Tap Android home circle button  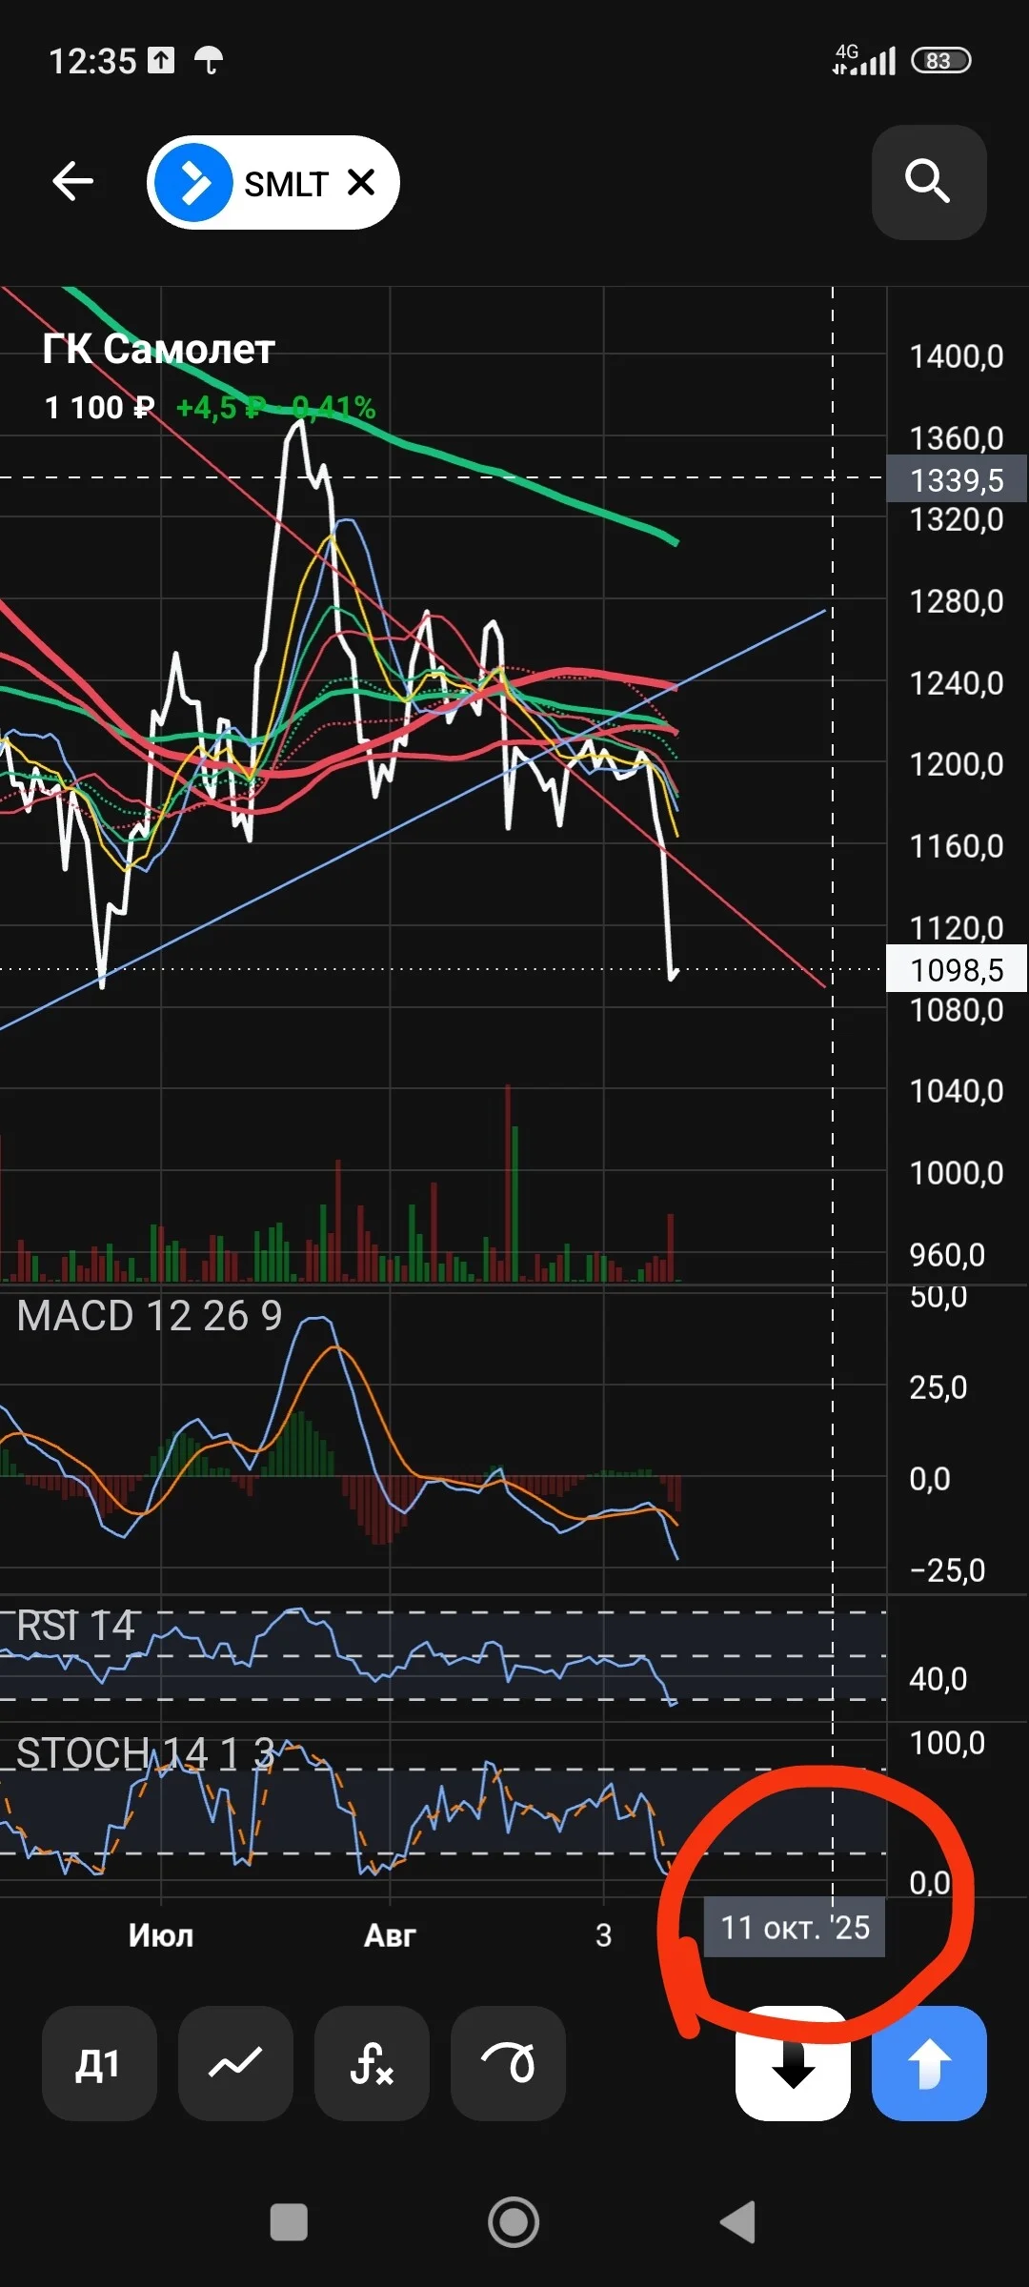tap(514, 2222)
